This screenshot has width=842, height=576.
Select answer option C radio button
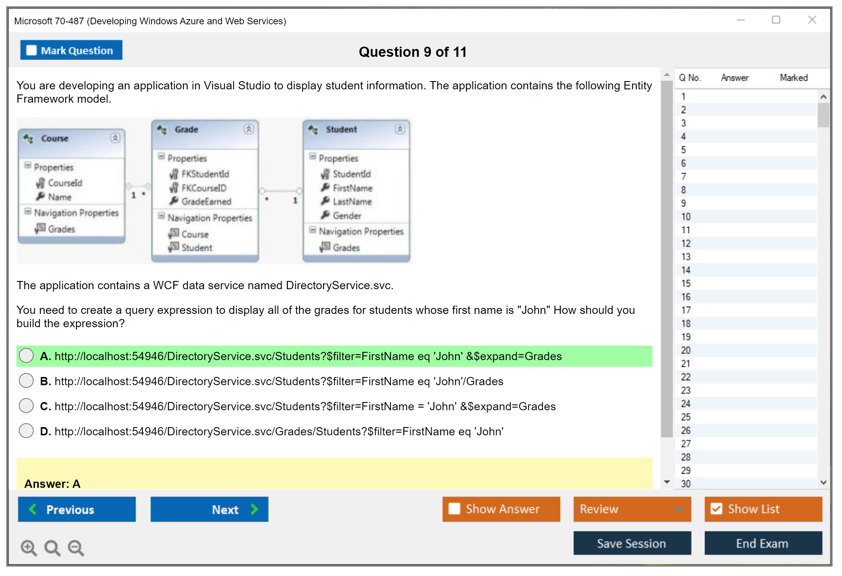coord(26,406)
